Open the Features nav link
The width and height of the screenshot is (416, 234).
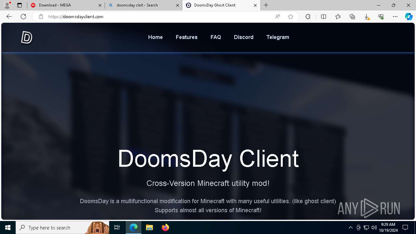[x=187, y=37]
